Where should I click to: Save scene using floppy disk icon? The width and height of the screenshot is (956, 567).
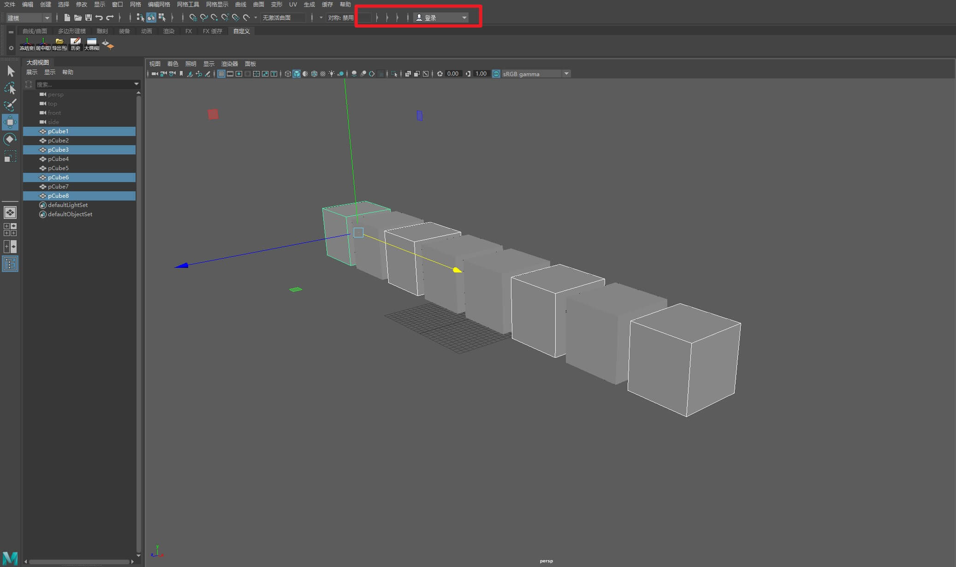[x=89, y=18]
